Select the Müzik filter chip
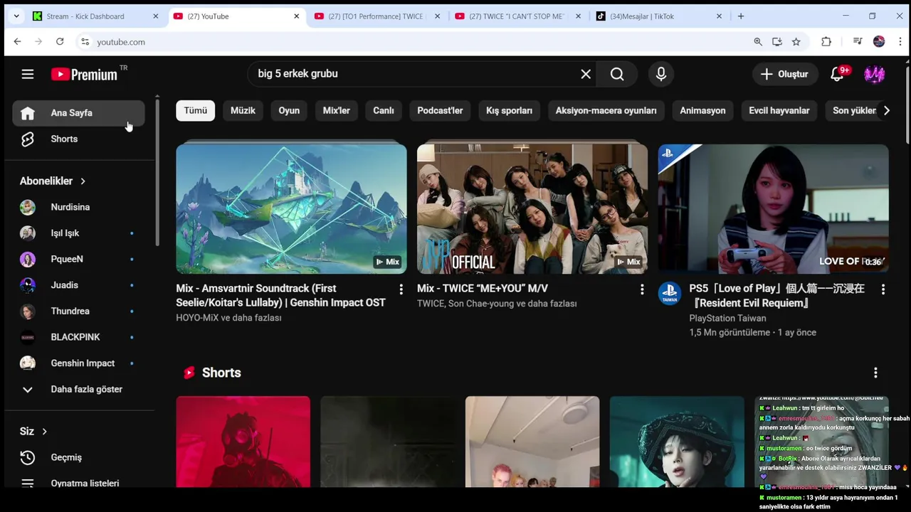The width and height of the screenshot is (911, 512). tap(243, 110)
